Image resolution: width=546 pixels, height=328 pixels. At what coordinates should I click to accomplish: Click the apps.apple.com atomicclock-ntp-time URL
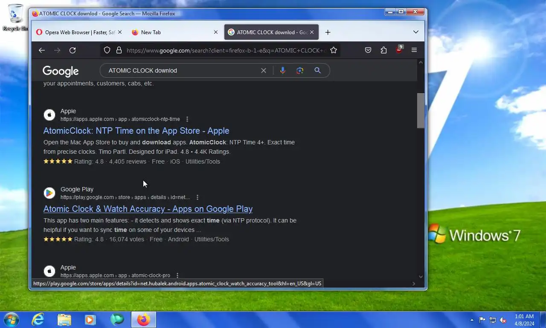coord(120,119)
